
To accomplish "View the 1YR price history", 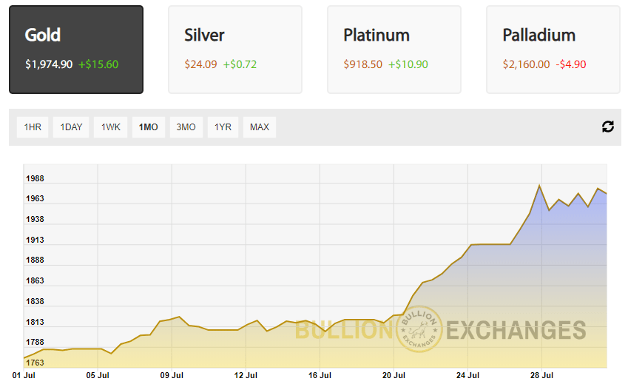I will tap(223, 127).
